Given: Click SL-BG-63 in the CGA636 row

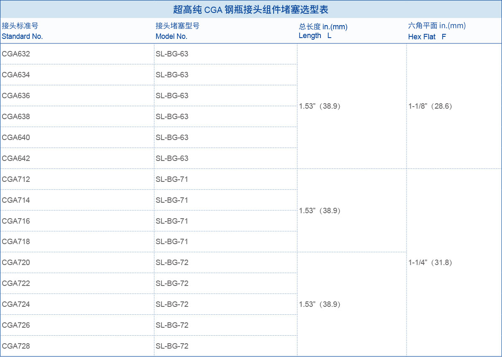Looking at the screenshot, I should click(172, 96).
